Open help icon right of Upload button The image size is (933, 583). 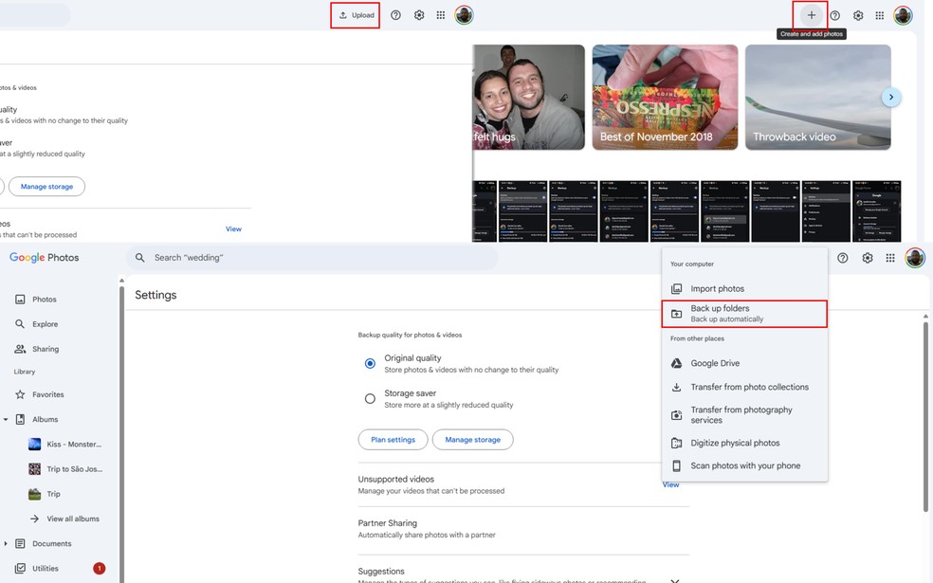(x=395, y=15)
